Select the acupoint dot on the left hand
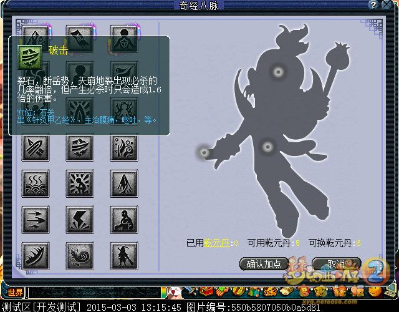Screen dimensions: 399x312 pyautogui.click(x=204, y=152)
